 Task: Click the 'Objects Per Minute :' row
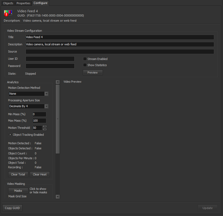[x=22, y=158]
